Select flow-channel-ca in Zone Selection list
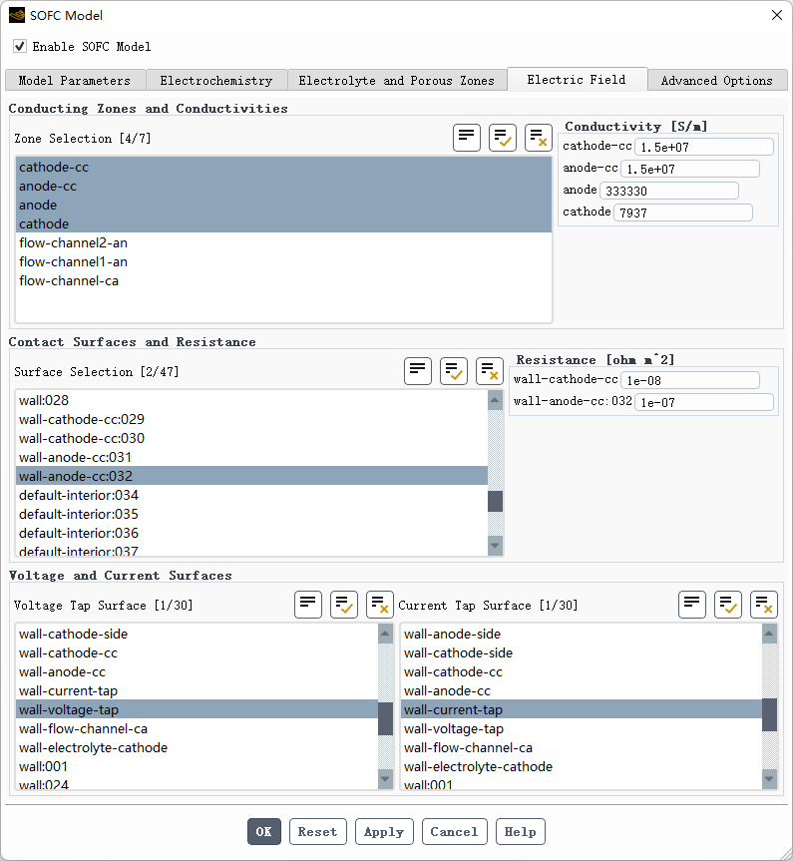 tap(69, 281)
